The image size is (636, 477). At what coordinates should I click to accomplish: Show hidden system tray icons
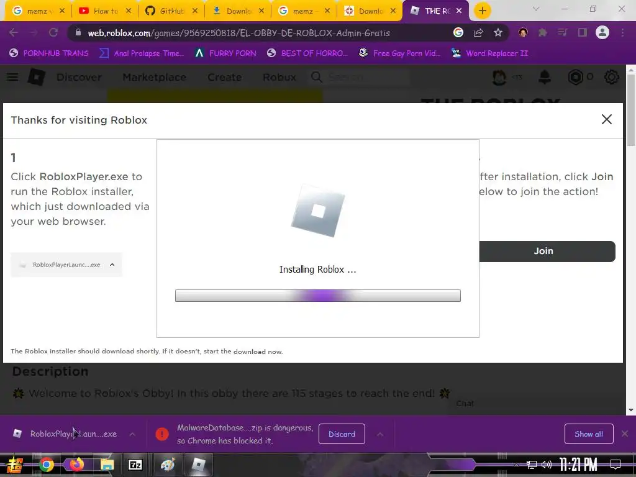pos(516,465)
